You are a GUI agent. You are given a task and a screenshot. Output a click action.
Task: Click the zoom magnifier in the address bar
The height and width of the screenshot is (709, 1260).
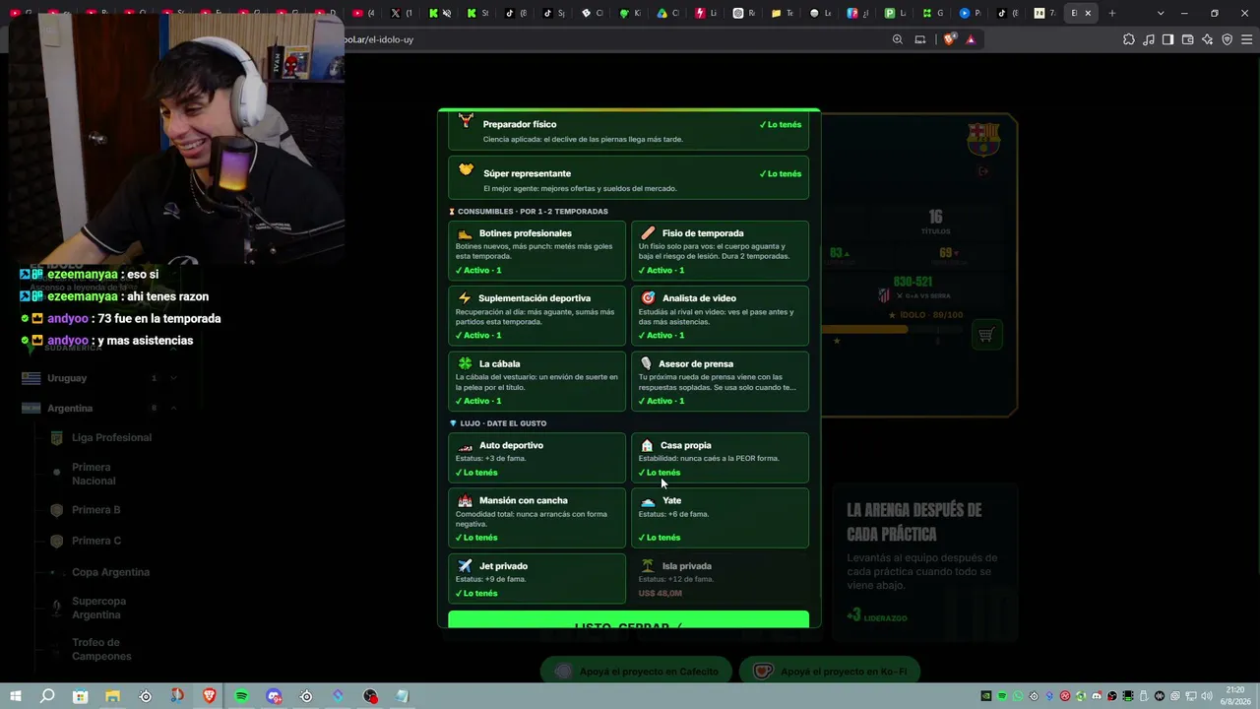pos(898,39)
